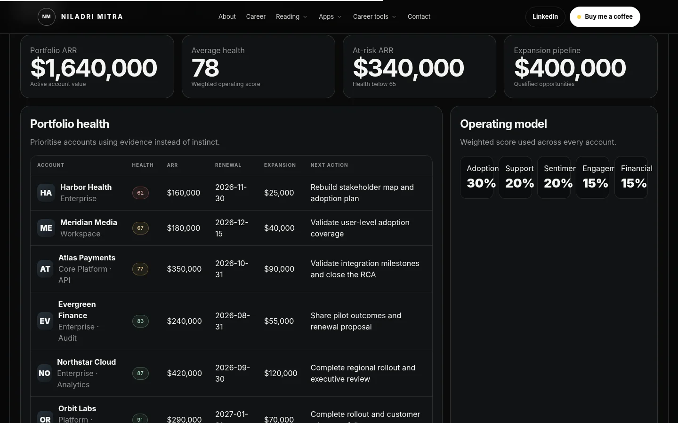Select the Financial 15% weight tile
Viewport: 678px width, 423px height.
click(631, 177)
